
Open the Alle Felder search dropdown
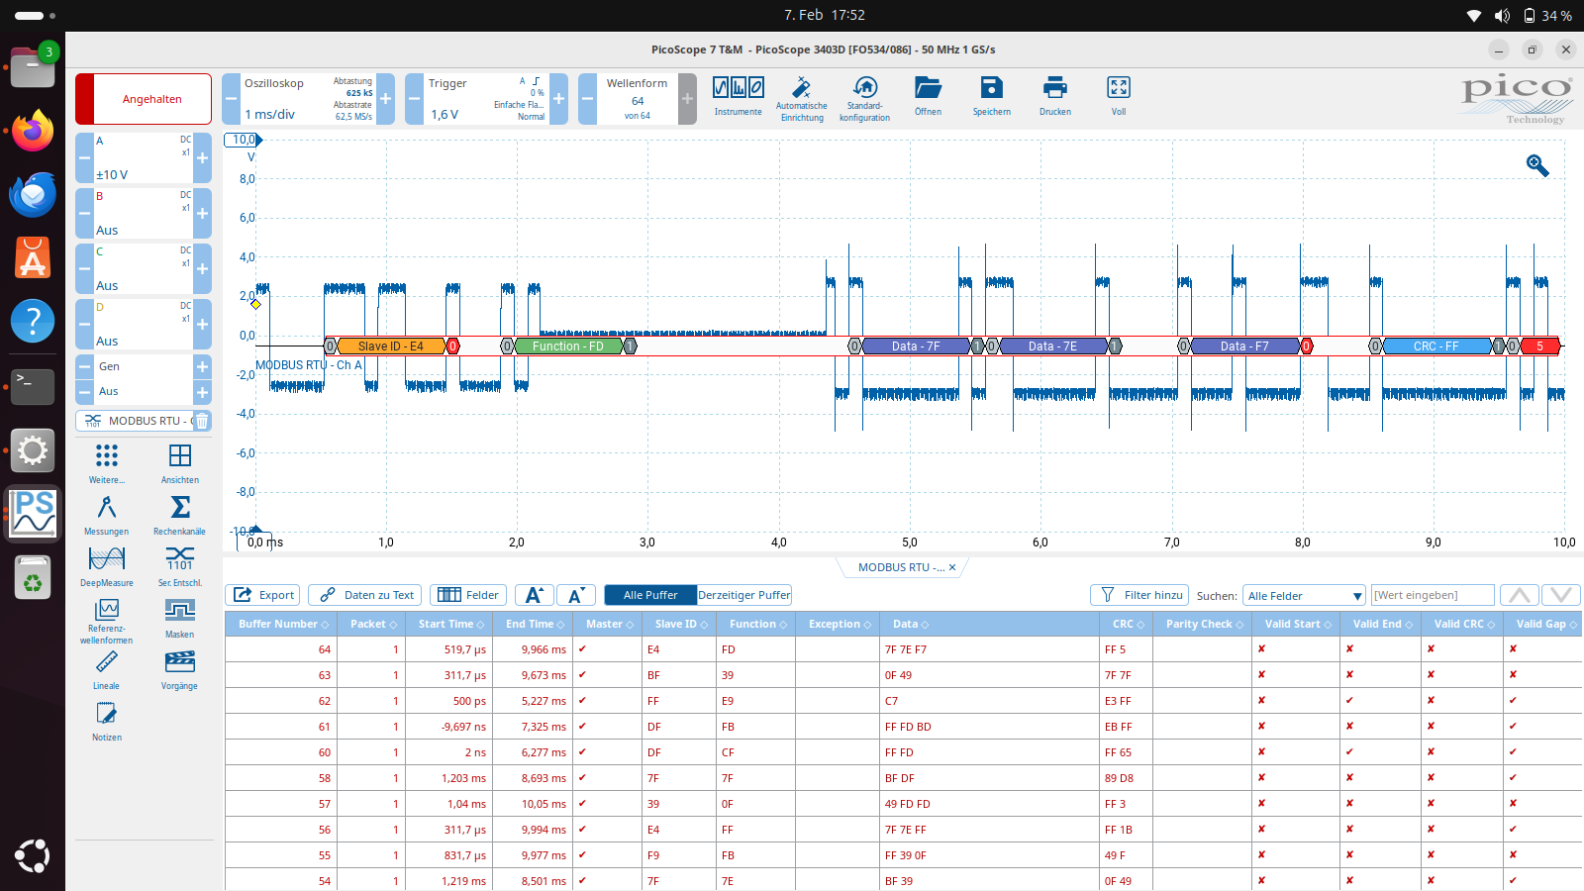1304,596
